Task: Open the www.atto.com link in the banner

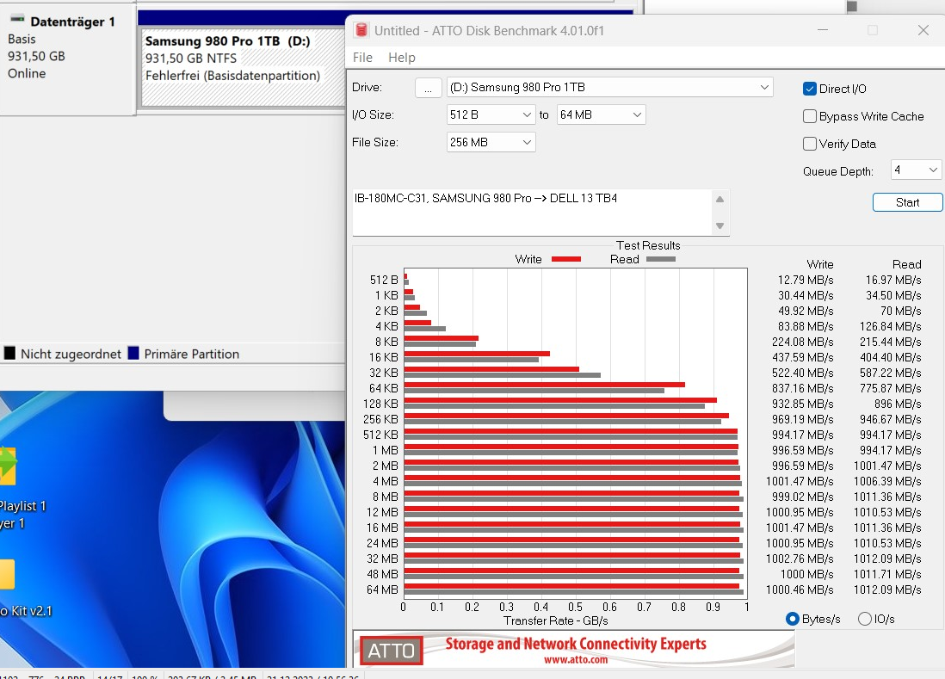Action: point(576,660)
